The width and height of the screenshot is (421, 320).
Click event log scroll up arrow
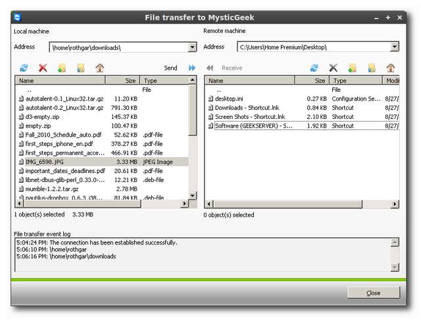point(395,242)
